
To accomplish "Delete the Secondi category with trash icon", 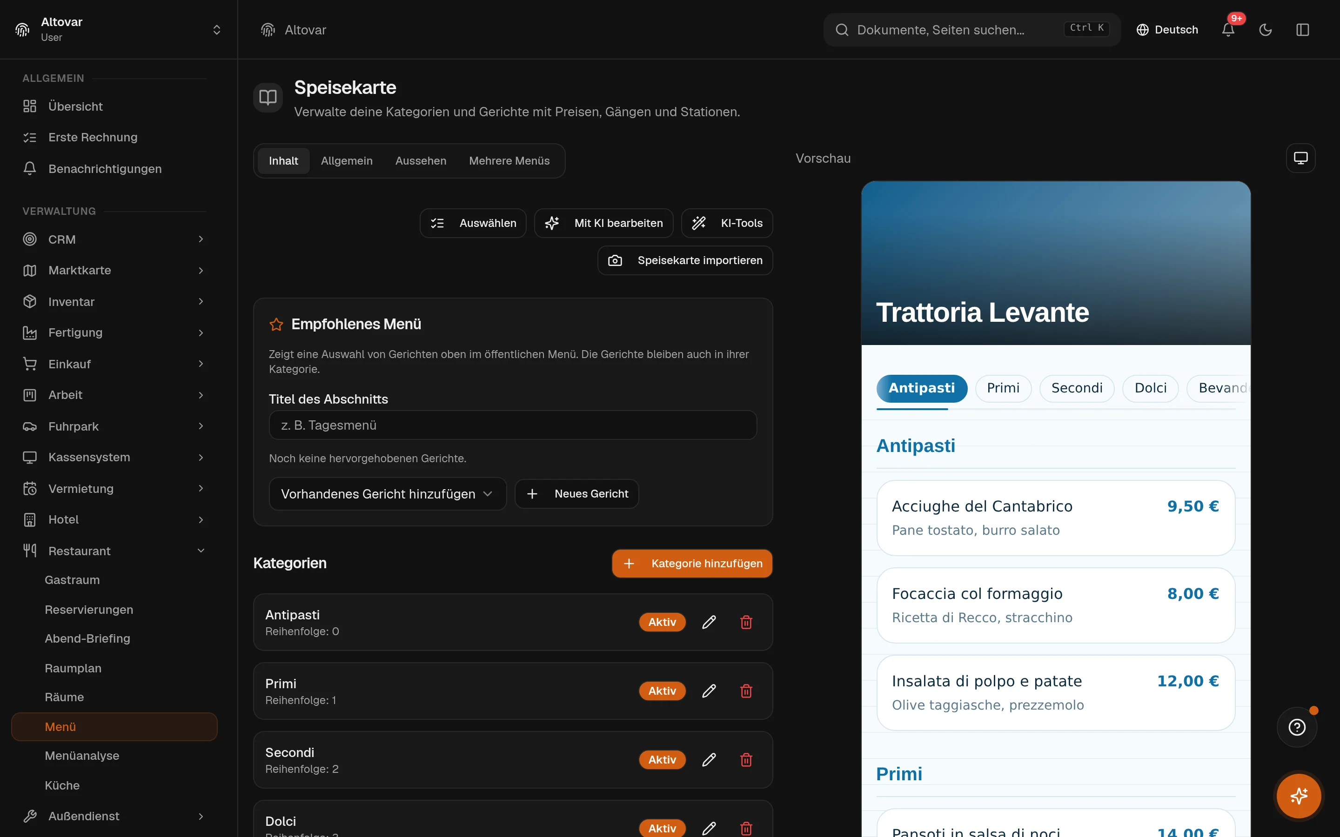I will (x=746, y=759).
